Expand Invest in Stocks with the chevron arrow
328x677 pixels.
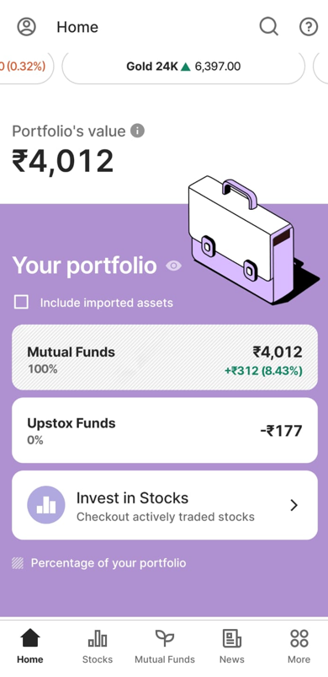click(294, 505)
